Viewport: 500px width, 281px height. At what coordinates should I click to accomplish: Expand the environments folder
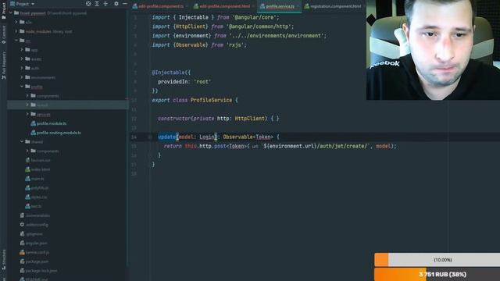(x=22, y=77)
